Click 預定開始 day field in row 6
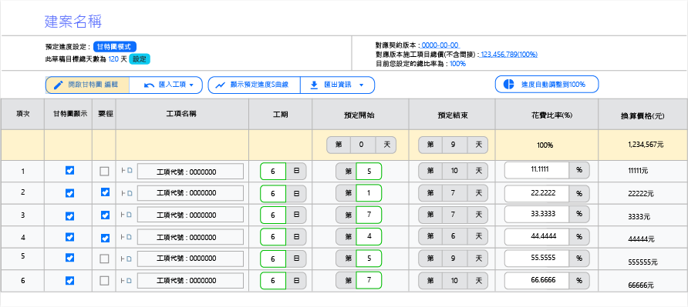The width and height of the screenshot is (688, 307). [x=369, y=280]
